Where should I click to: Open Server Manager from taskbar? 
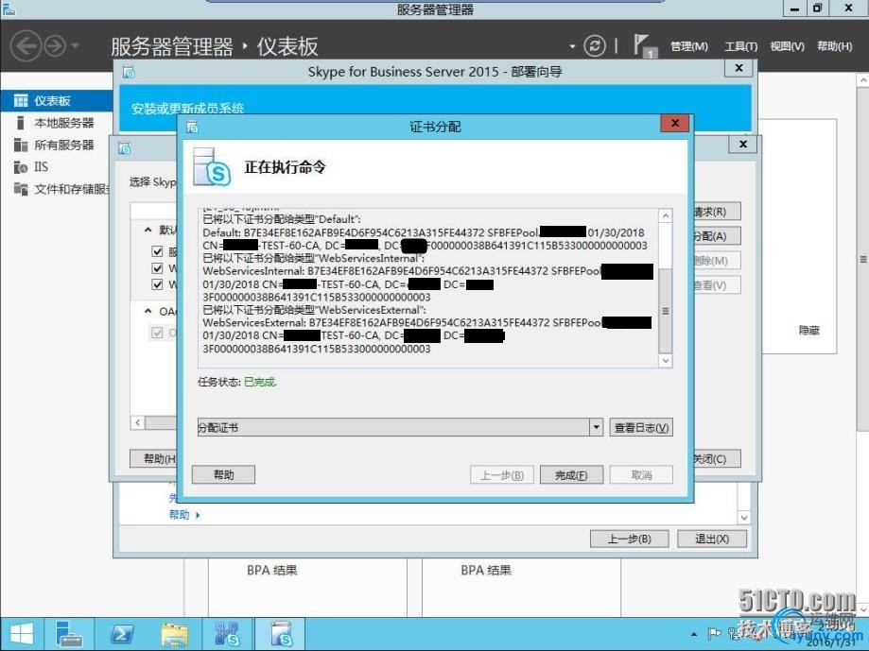[69, 634]
